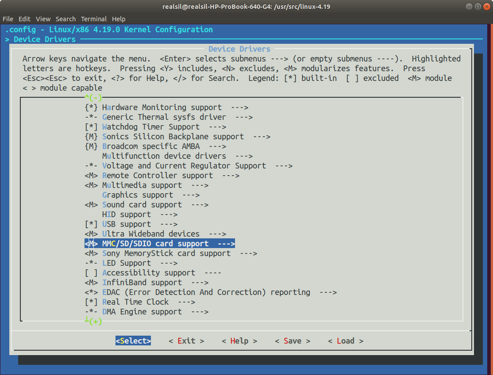This screenshot has width=493, height=375.
Task: Expand EDAC reporting submenu arrow
Action: point(328,292)
